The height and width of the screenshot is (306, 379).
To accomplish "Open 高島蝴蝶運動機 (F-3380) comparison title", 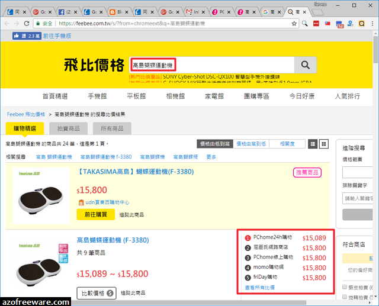I will 113,240.
